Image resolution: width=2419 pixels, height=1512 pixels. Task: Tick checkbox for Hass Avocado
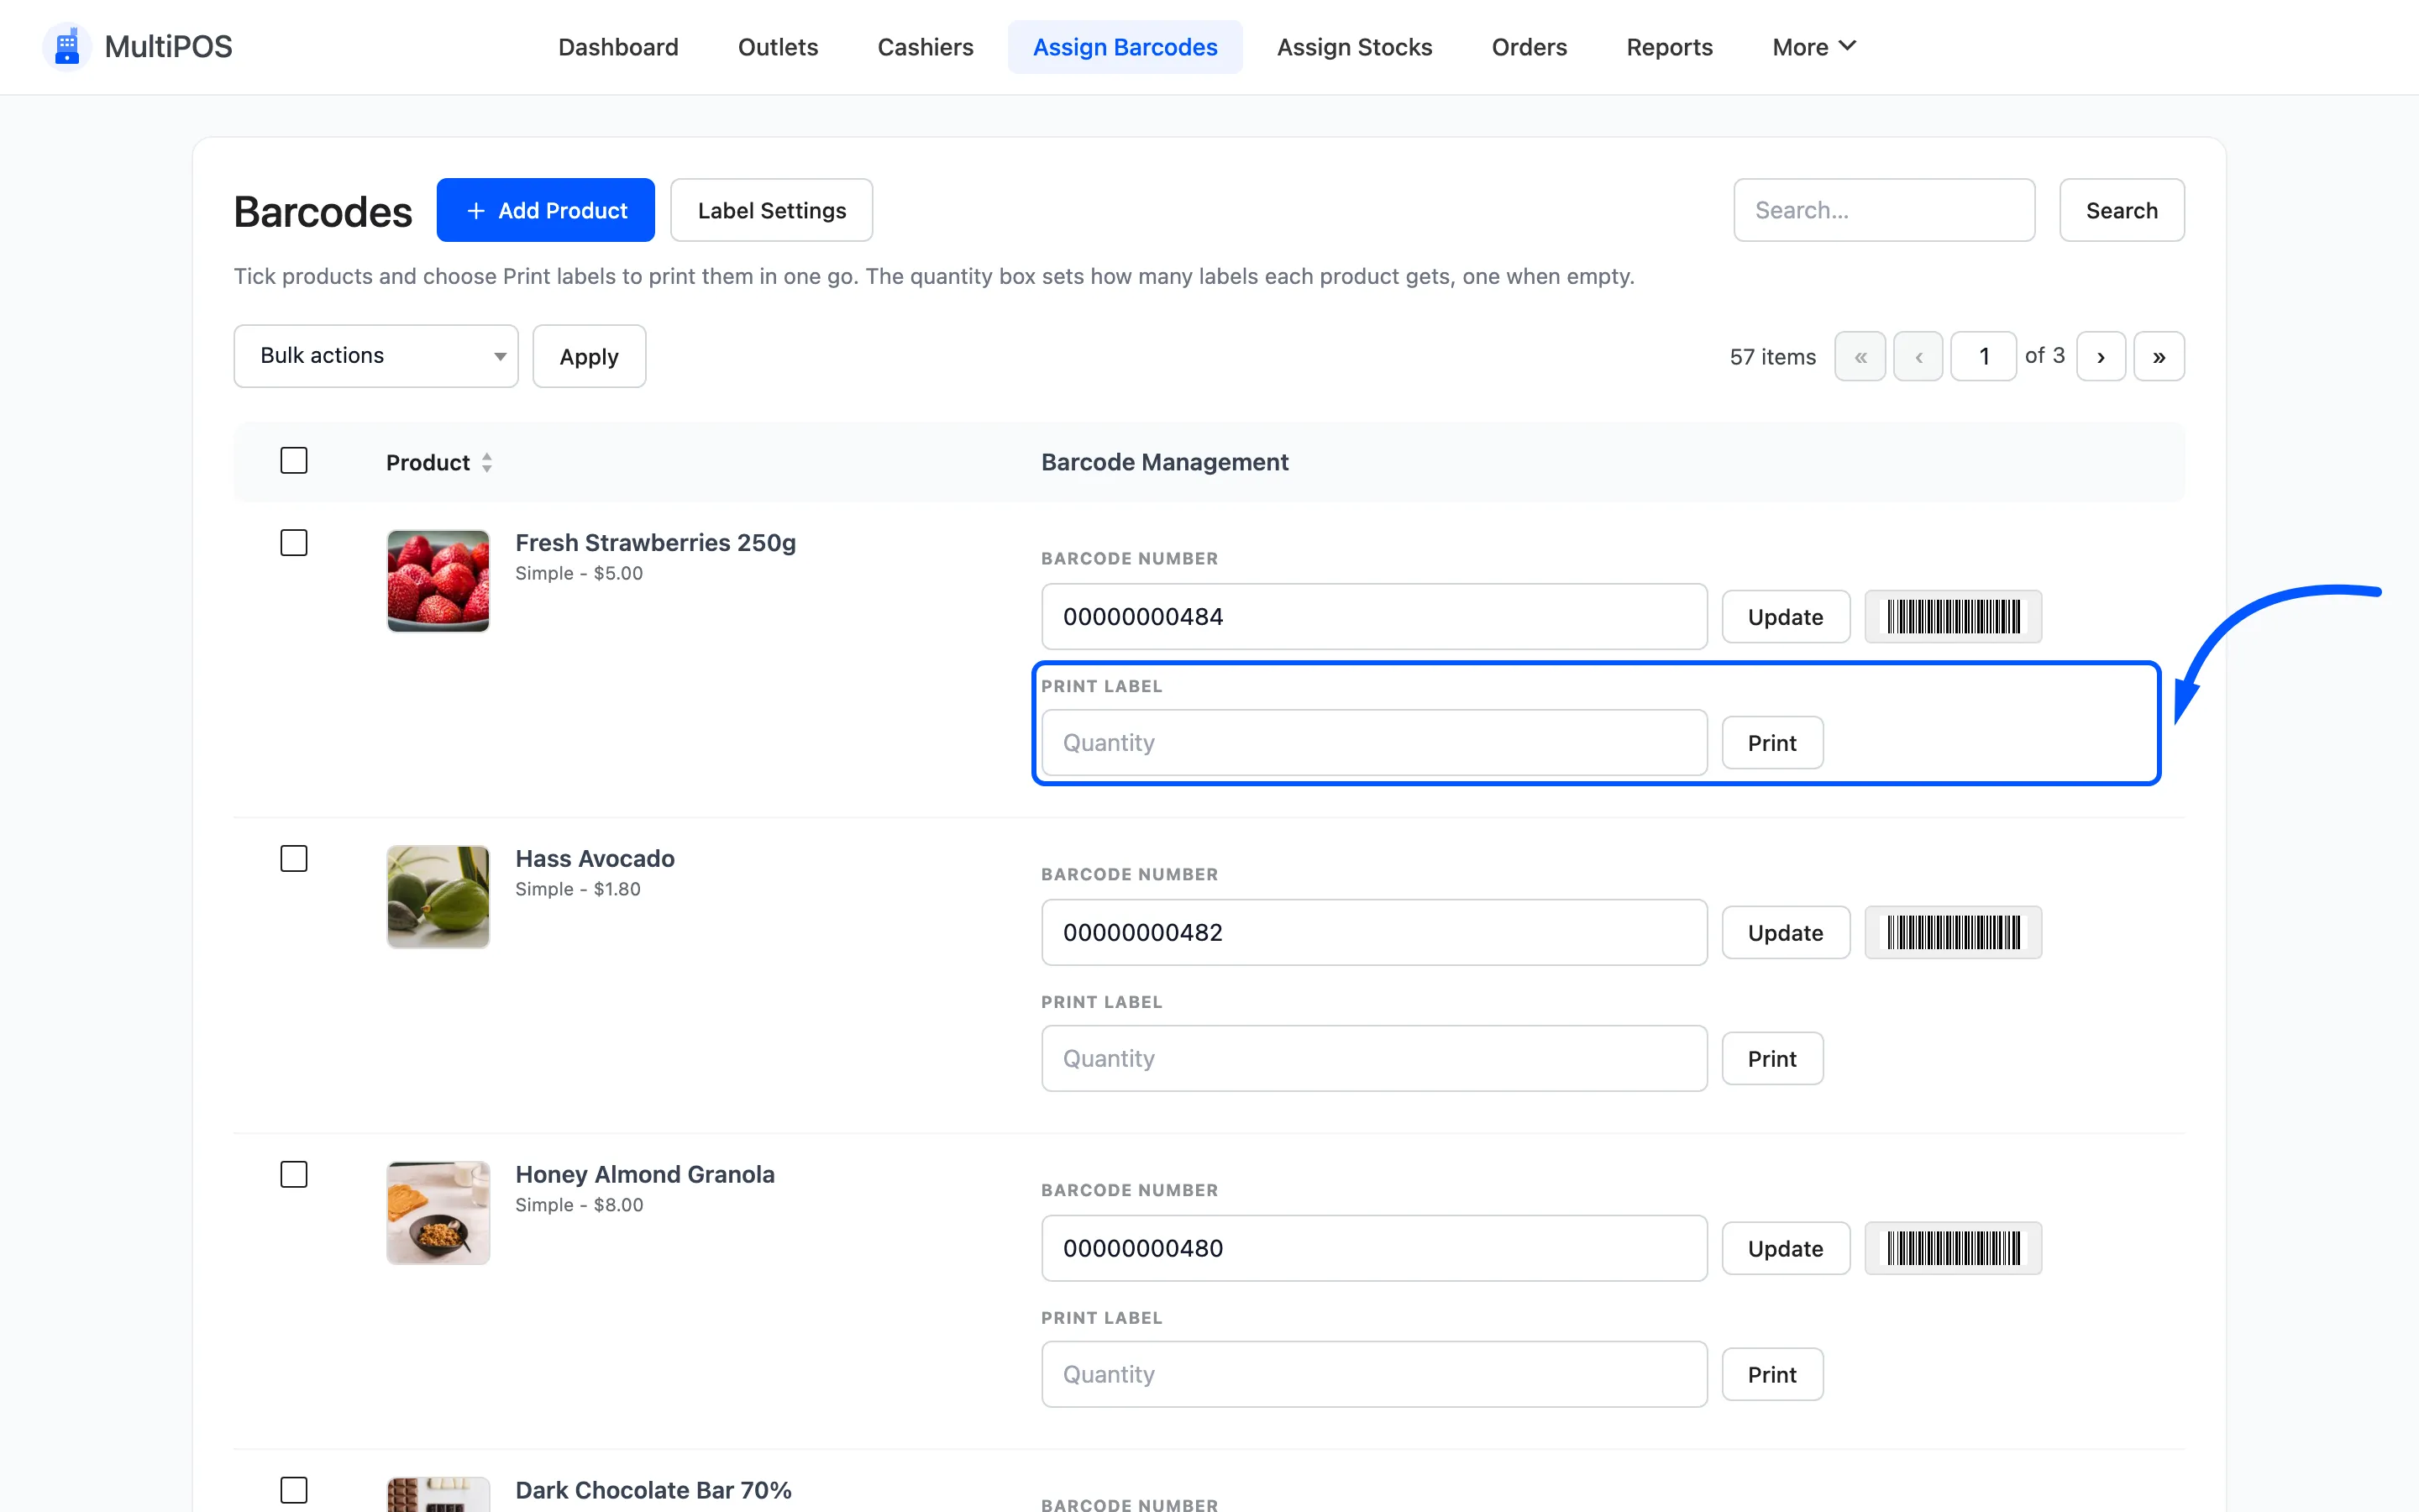294,859
